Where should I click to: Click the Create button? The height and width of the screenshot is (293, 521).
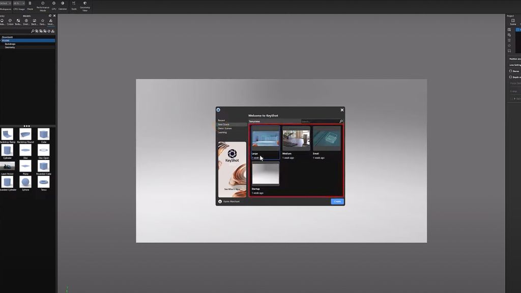[336, 201]
